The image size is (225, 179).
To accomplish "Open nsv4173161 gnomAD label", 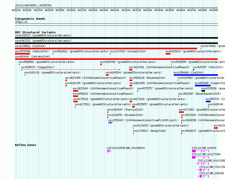I will click(157, 99).
